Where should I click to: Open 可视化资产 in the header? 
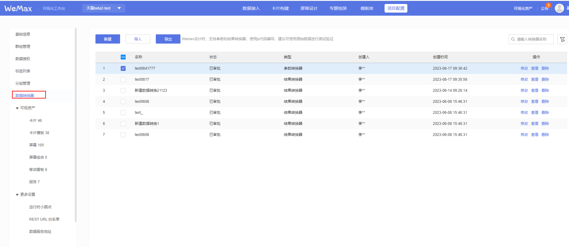coord(523,8)
